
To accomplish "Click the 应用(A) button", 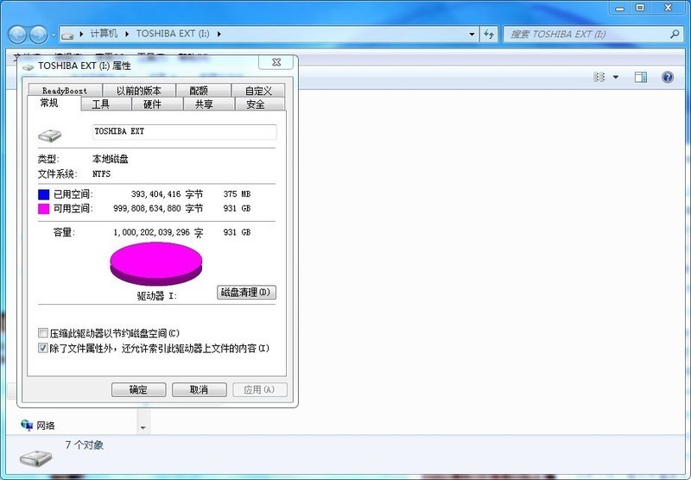I will point(260,389).
